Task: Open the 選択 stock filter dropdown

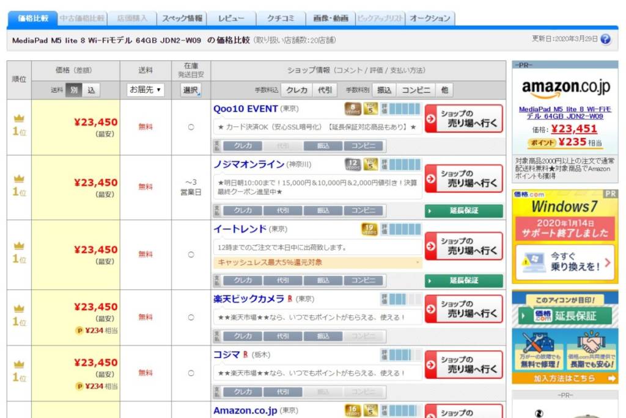Action: 191,90
